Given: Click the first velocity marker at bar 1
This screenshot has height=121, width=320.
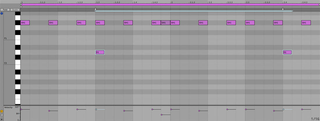Looking at the screenshot, I should click(21, 109).
